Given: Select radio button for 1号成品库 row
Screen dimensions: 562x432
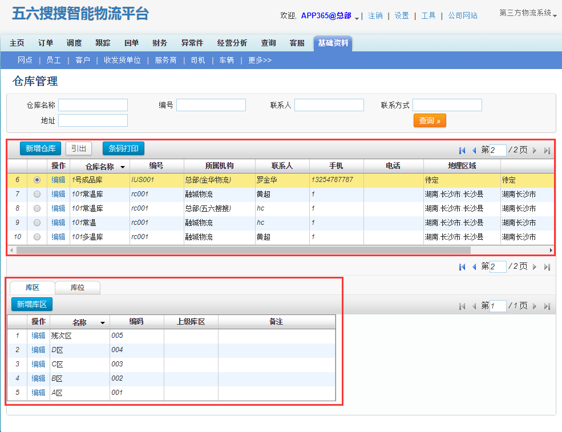Looking at the screenshot, I should (x=38, y=180).
